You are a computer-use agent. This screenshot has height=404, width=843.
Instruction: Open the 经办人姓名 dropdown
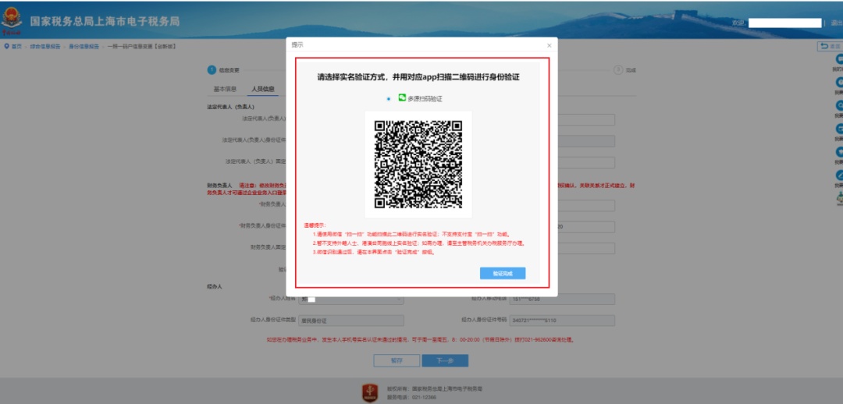point(351,299)
